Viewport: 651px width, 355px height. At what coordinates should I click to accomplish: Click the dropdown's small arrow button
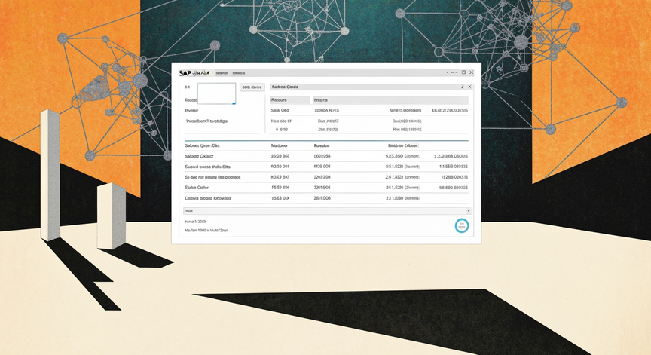469,211
